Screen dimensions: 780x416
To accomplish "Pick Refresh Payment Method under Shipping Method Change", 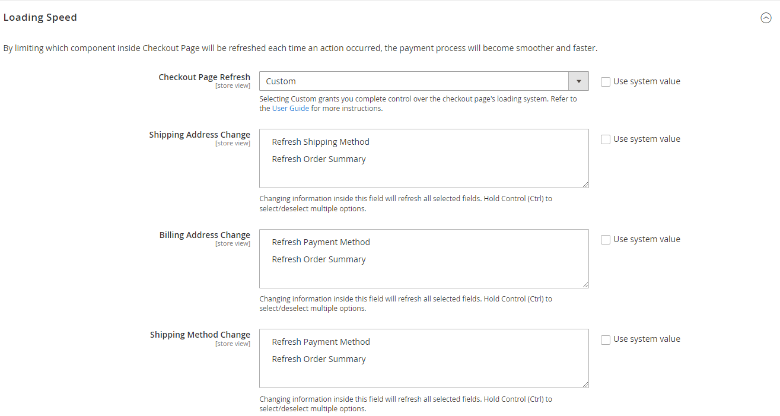I will point(320,342).
